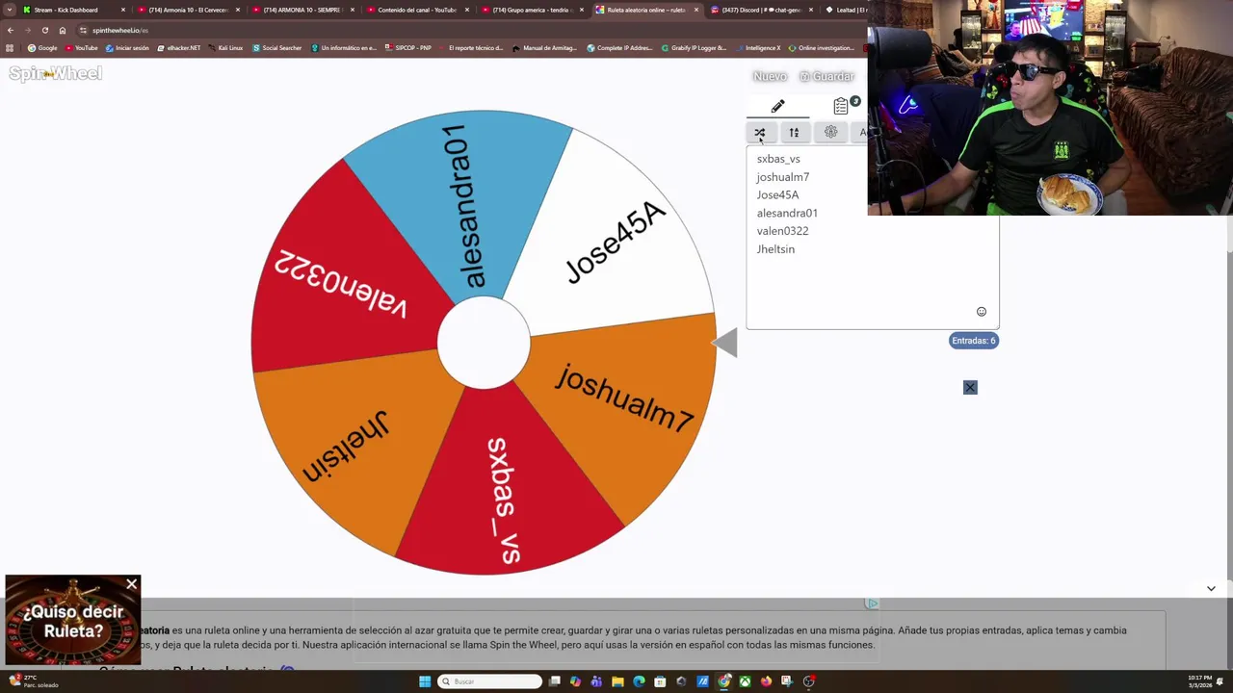
Task: Select the entry 'valen0322' in the list
Action: point(782,231)
